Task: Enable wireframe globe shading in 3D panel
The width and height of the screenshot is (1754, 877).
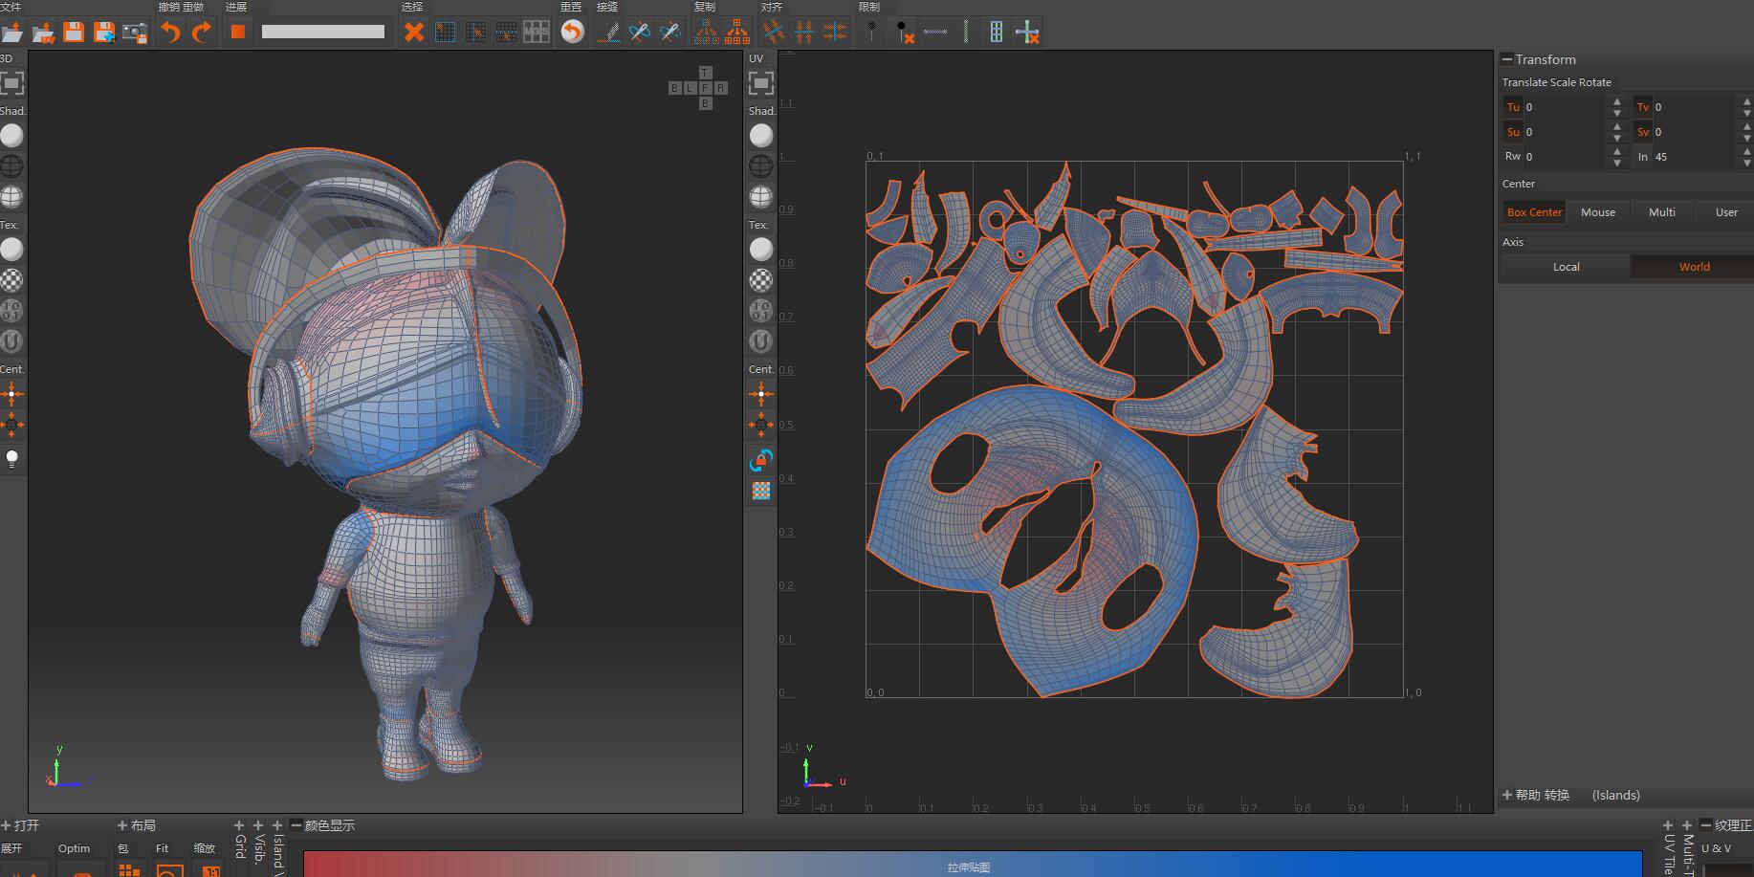Action: (11, 166)
